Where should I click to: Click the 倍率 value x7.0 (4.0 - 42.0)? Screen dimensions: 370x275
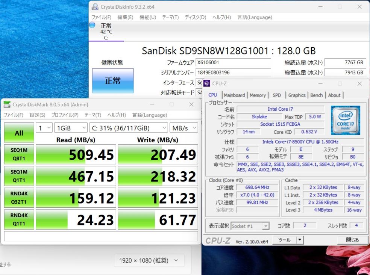pos(257,195)
